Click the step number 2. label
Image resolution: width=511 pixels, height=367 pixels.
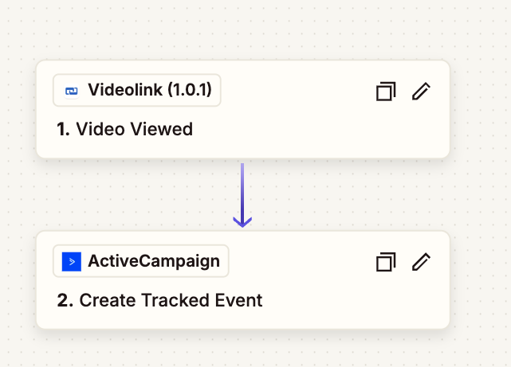[65, 300]
